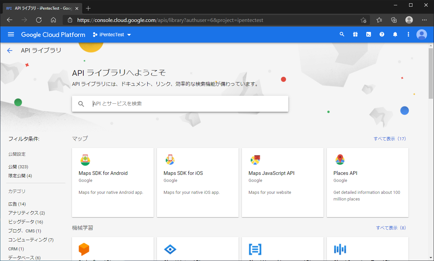
Task: Open the Places API card title
Action: point(345,173)
